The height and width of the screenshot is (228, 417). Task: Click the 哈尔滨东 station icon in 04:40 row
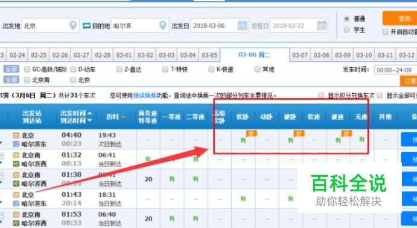(16, 144)
